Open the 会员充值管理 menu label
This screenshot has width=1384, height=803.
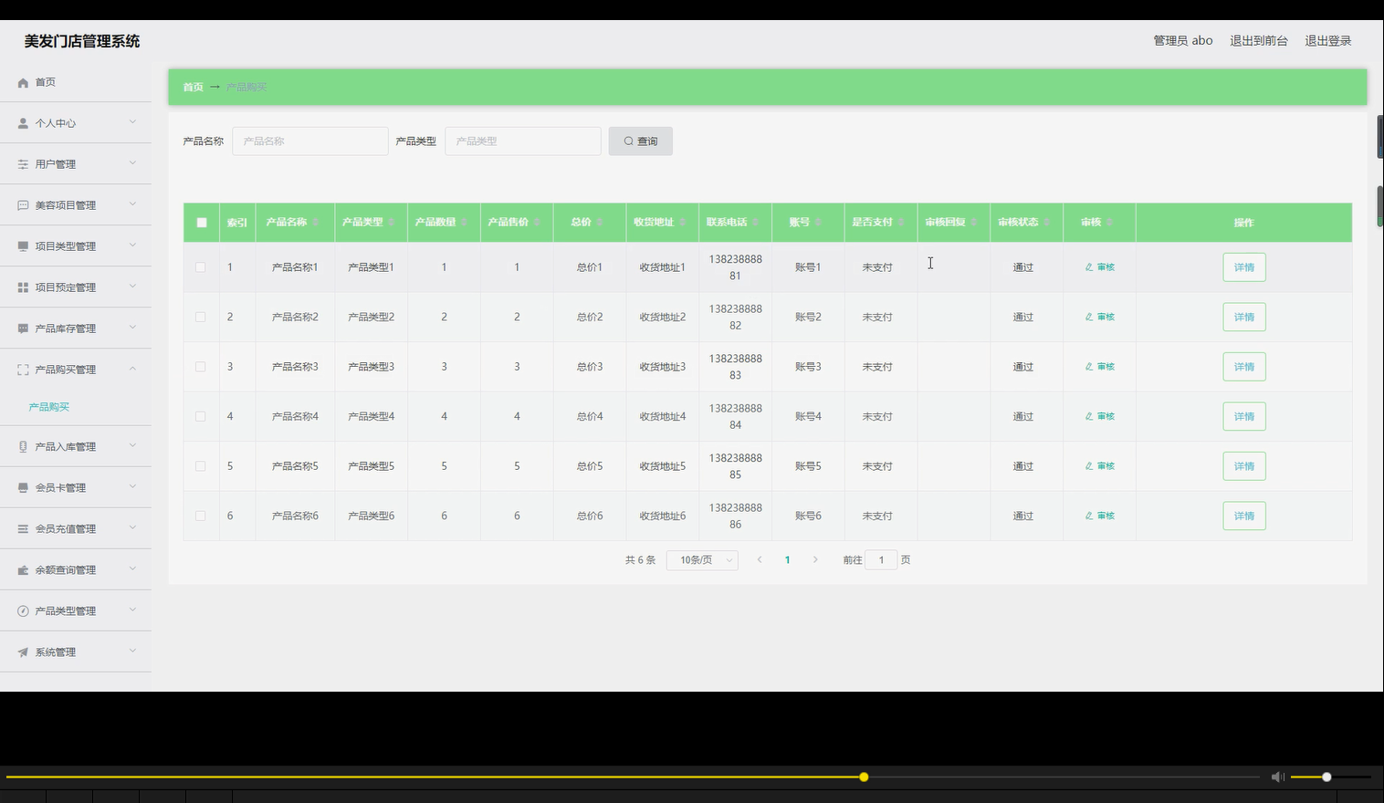coord(66,529)
